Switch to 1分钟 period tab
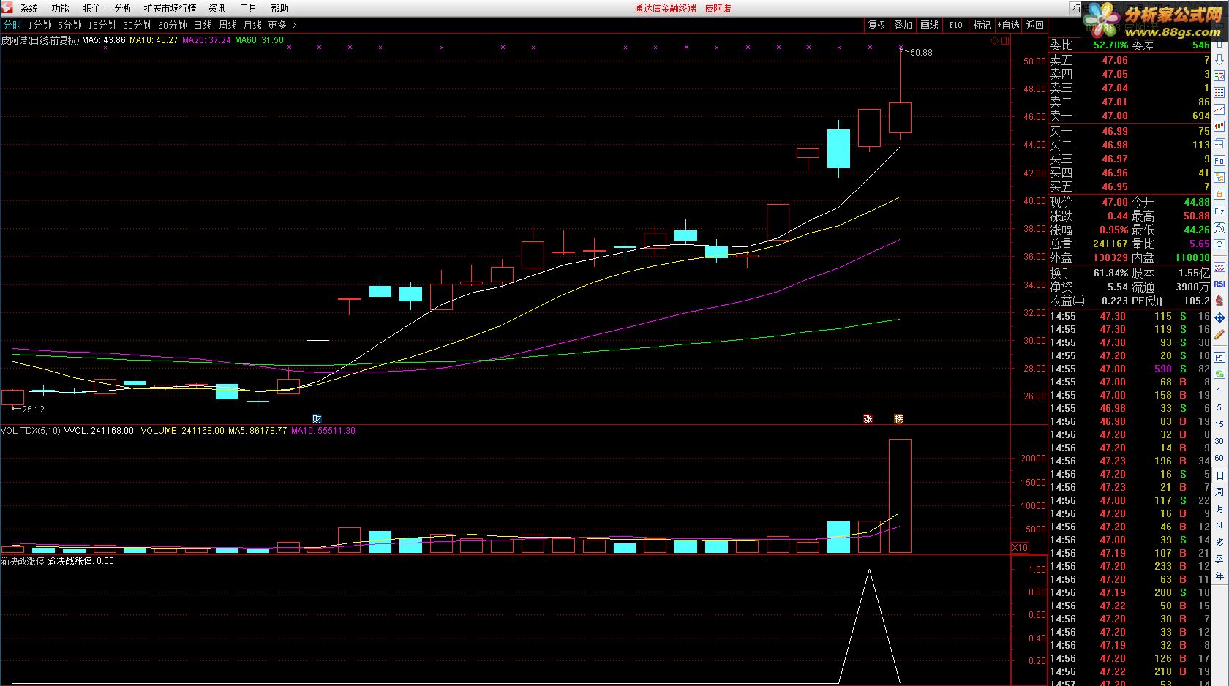This screenshot has height=686, width=1229. point(40,25)
